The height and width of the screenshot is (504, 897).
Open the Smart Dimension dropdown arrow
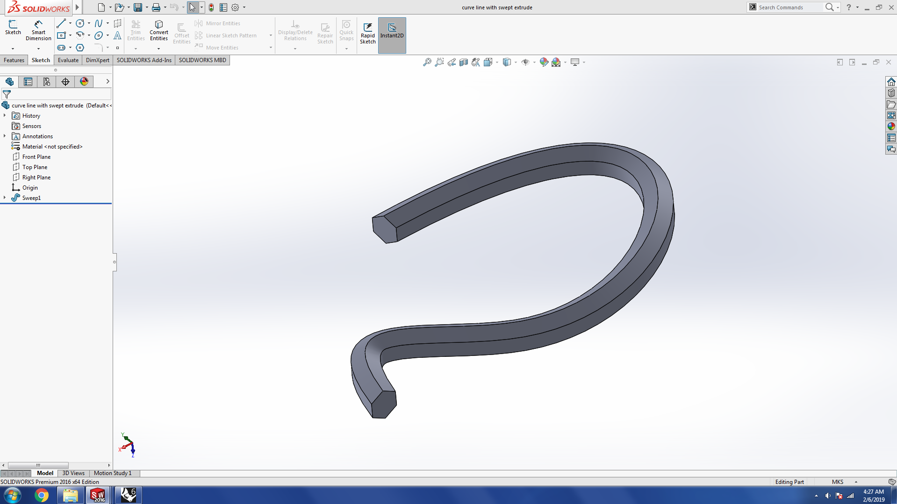pyautogui.click(x=38, y=49)
